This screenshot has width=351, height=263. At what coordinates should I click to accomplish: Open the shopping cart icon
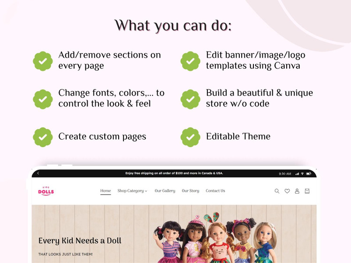pos(307,191)
